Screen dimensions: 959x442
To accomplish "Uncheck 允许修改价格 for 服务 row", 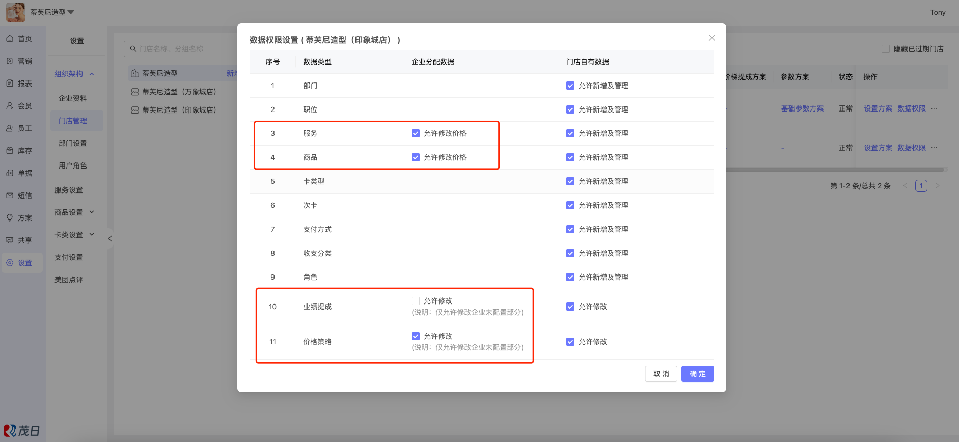I will tap(416, 133).
